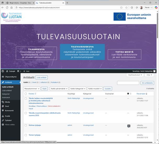159x144 pixels.
Task: Open the Massatoiminnot bulk actions dropdown
Action: (x=32, y=89)
